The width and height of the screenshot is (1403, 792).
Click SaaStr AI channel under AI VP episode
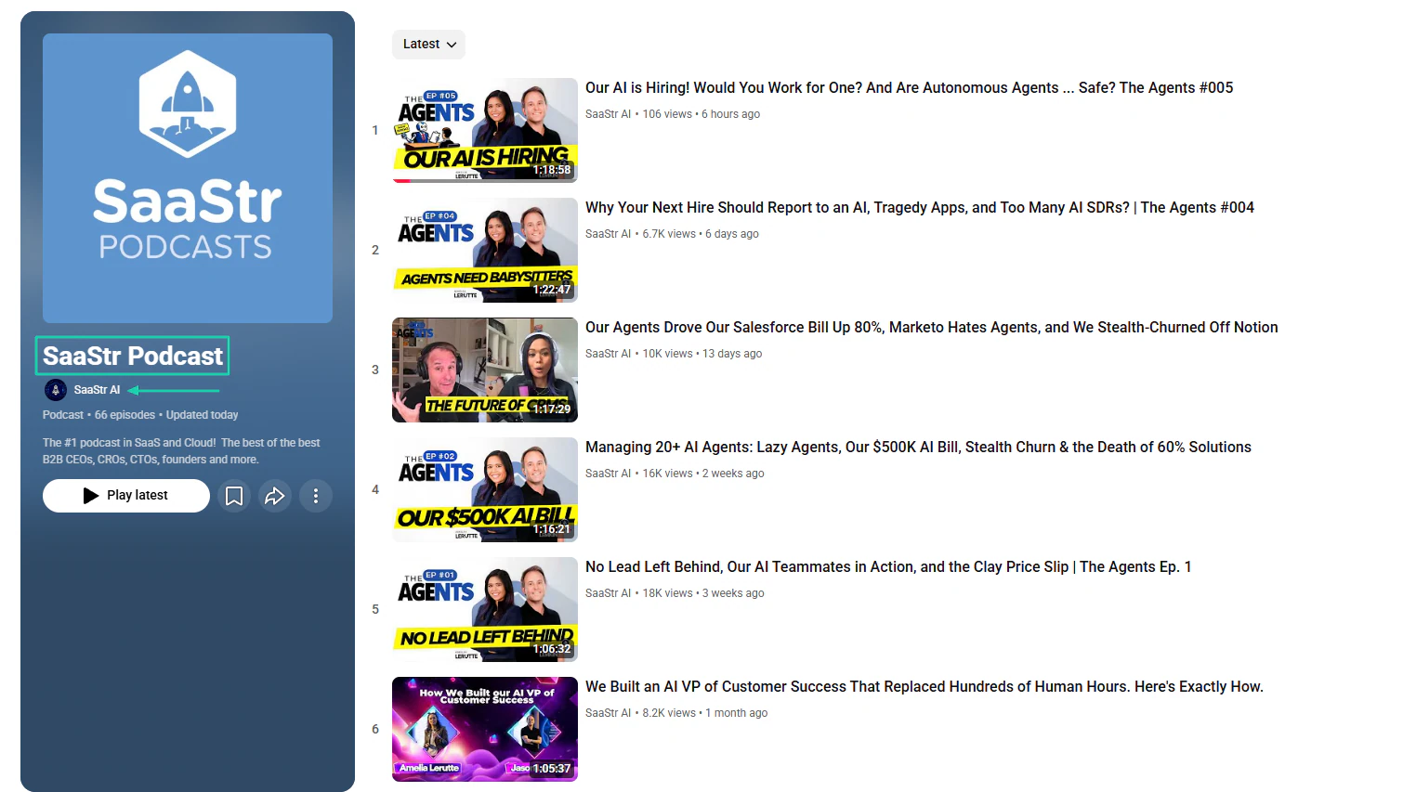click(x=608, y=713)
